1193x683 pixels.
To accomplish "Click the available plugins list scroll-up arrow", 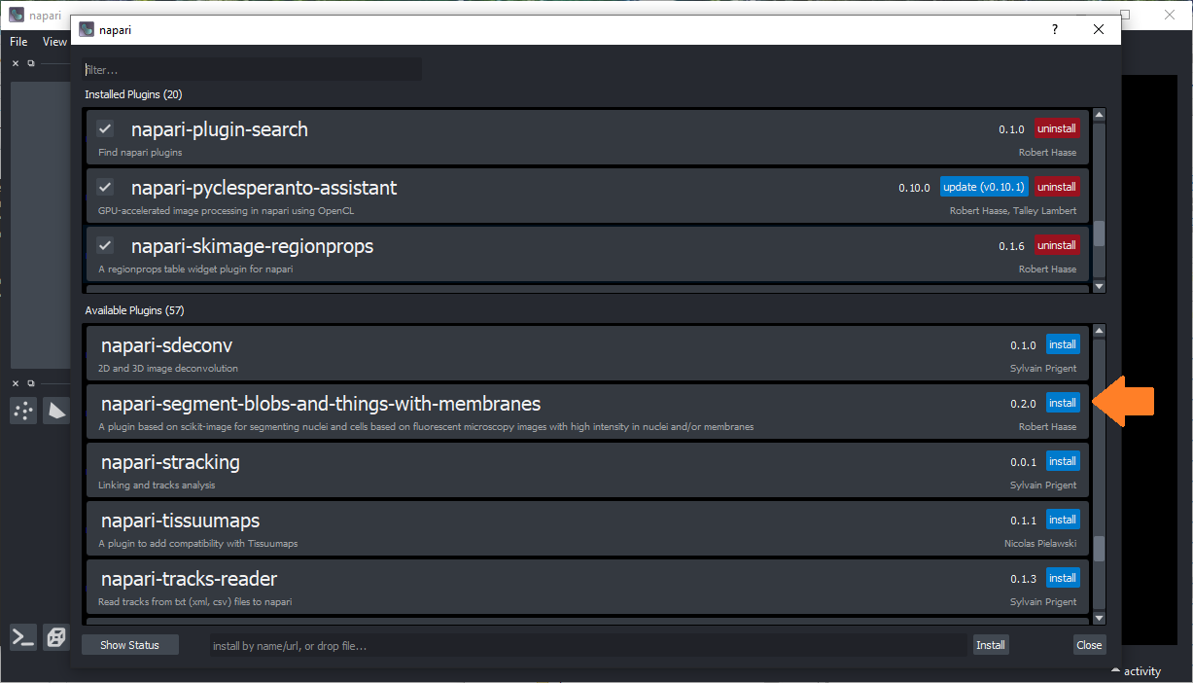I will (1100, 331).
